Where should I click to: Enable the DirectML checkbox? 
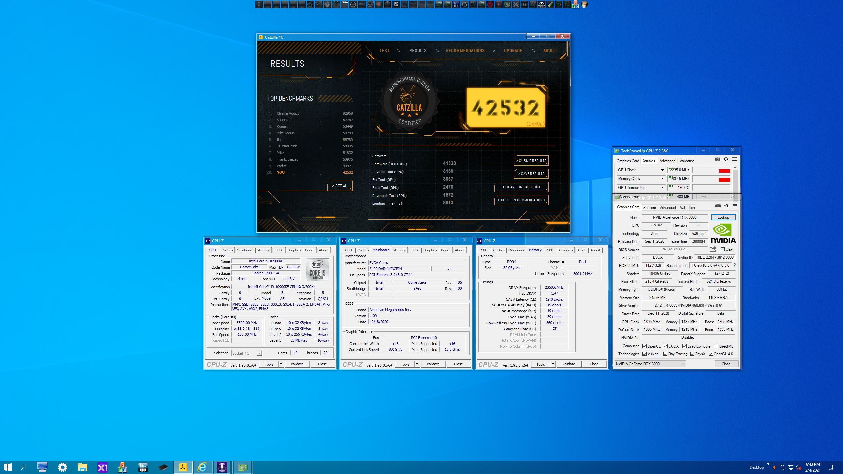(716, 346)
